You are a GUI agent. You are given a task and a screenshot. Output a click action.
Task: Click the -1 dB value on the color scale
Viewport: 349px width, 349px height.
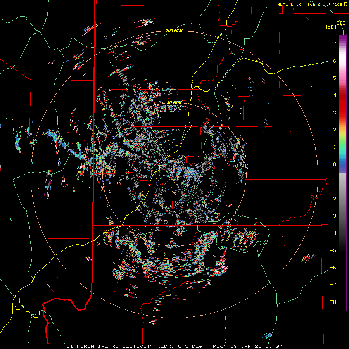point(333,181)
